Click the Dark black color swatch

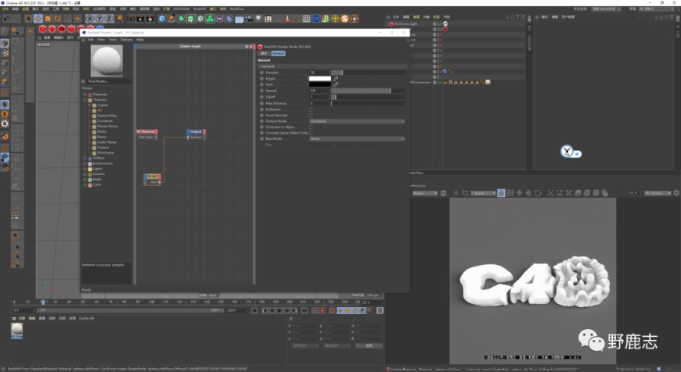[x=320, y=84]
